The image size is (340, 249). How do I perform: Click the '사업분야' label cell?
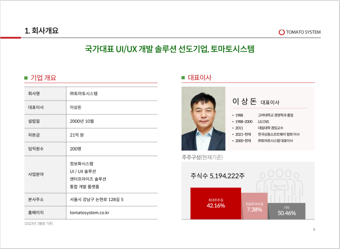(x=45, y=175)
